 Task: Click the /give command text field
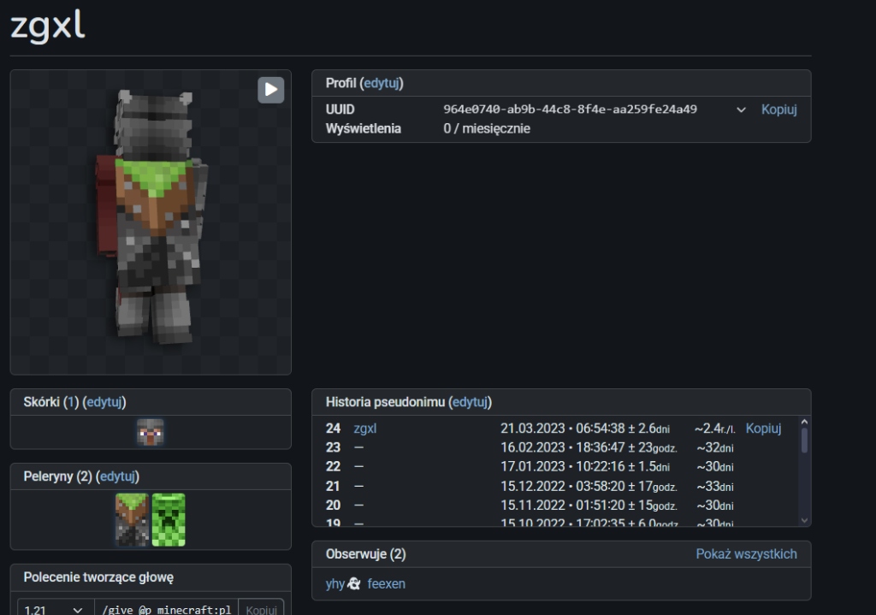click(x=167, y=609)
